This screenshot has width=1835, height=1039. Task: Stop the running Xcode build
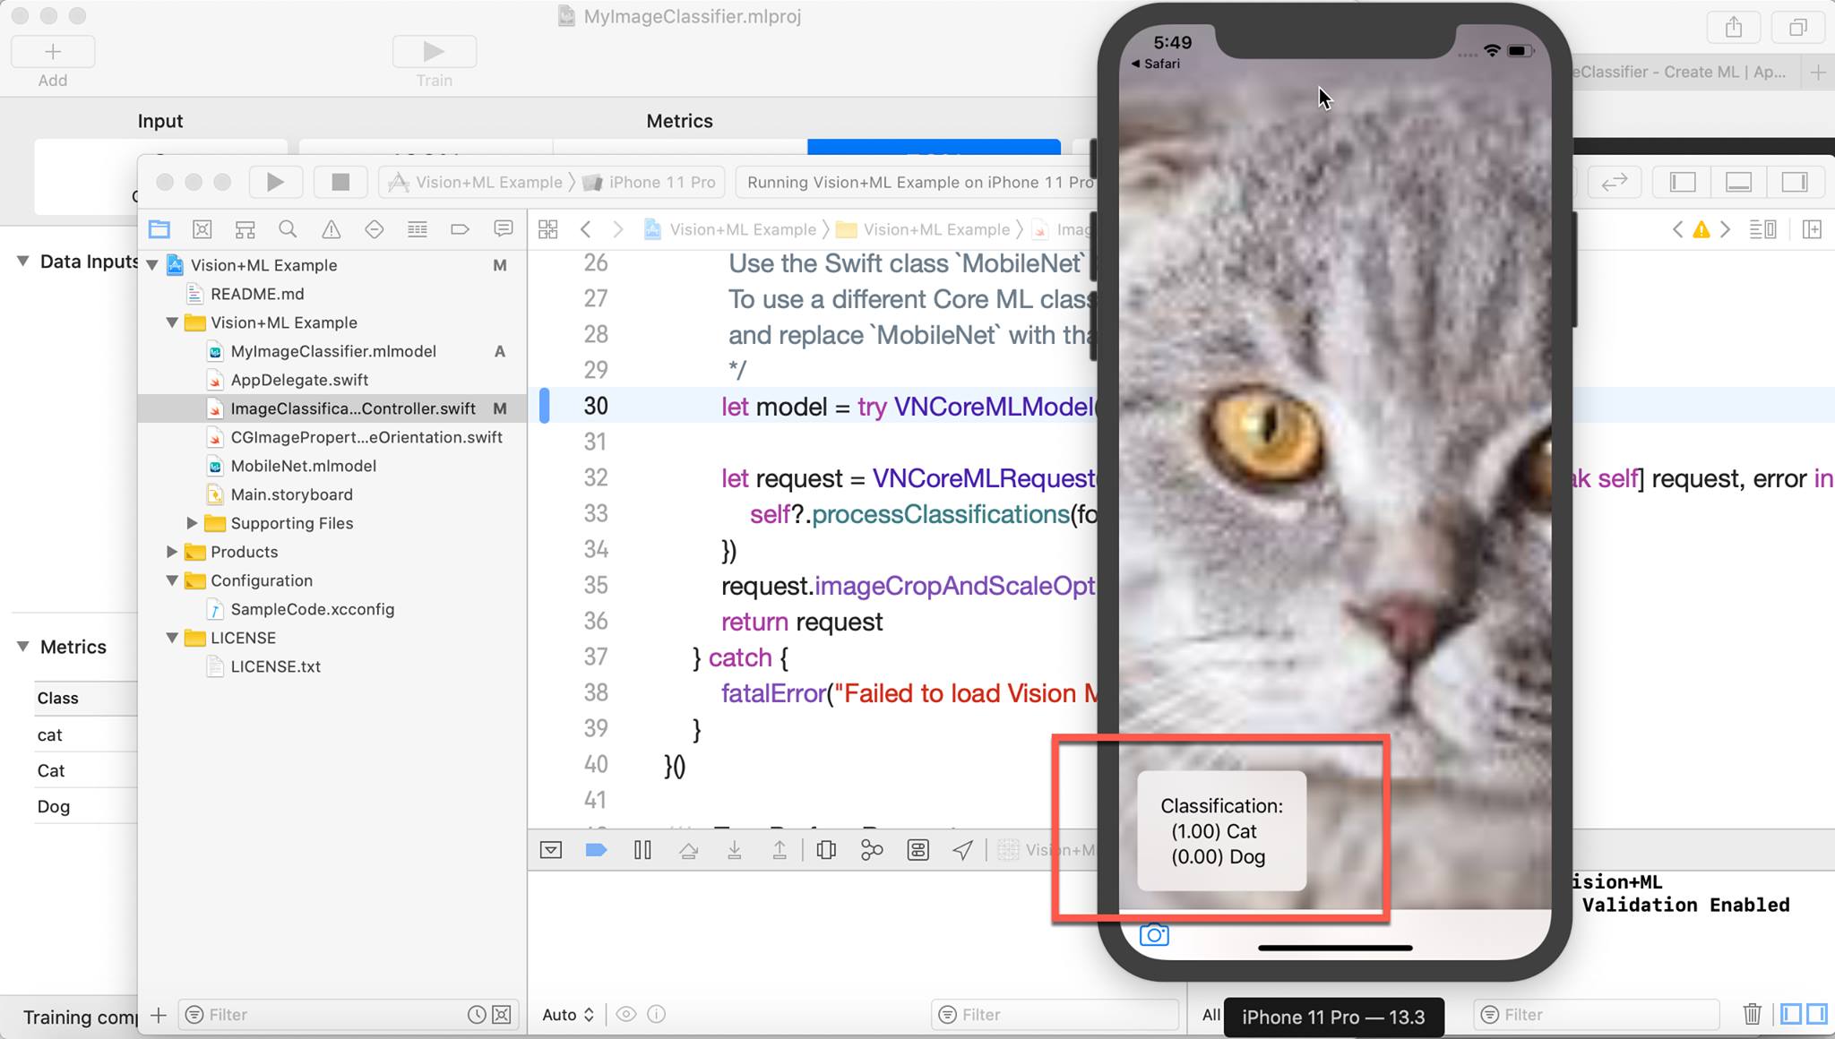[340, 182]
